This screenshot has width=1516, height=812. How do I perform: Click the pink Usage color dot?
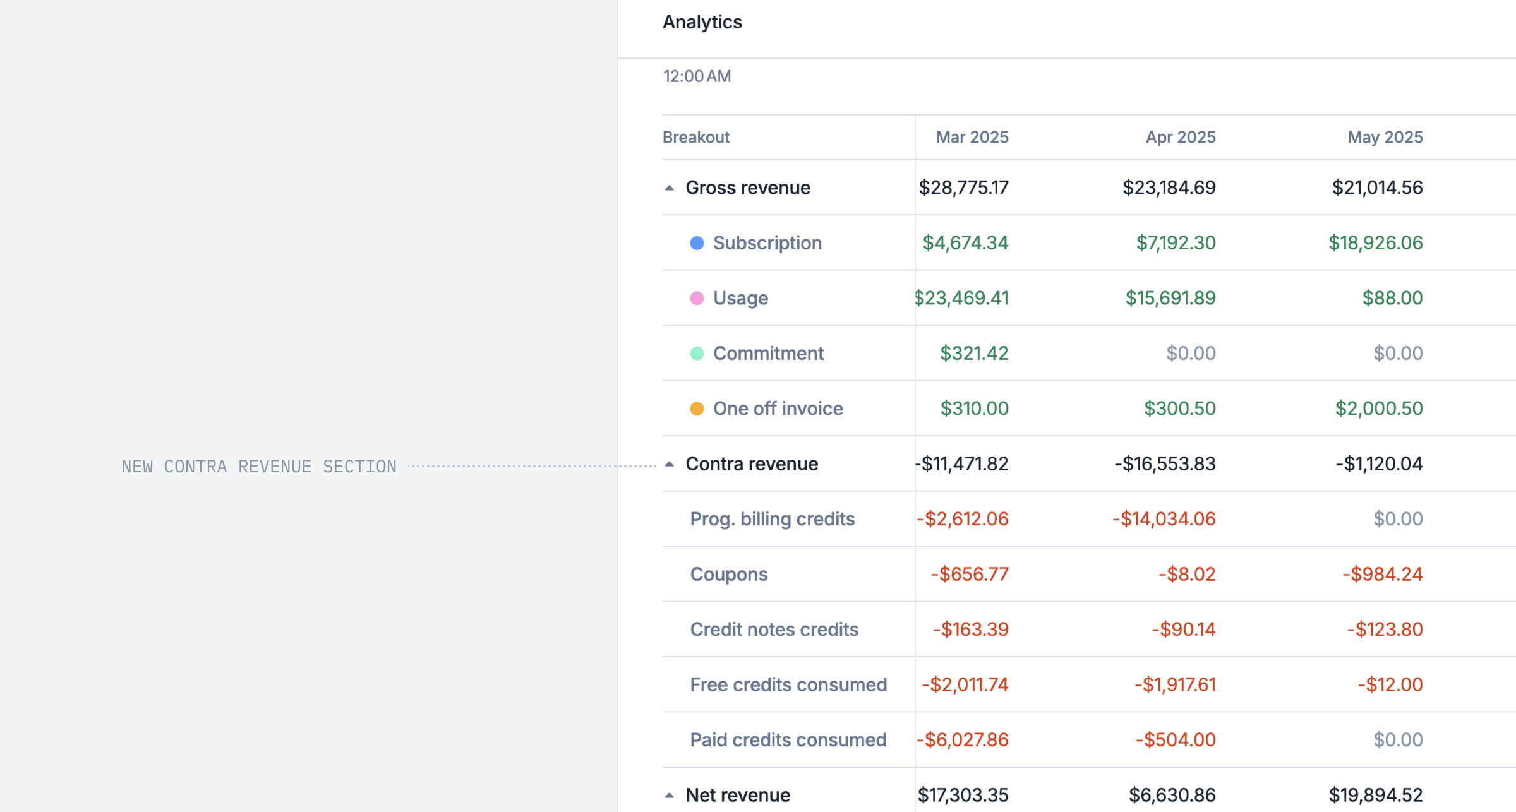[697, 298]
